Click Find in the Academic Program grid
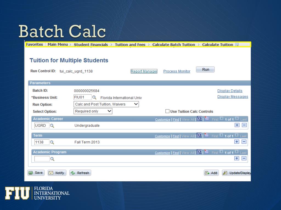The height and width of the screenshot is (210, 281). tap(176, 153)
